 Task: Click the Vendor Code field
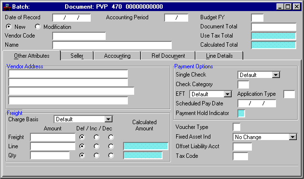79,36
